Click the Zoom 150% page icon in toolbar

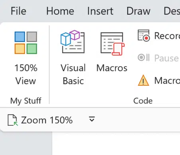pyautogui.click(x=12, y=120)
